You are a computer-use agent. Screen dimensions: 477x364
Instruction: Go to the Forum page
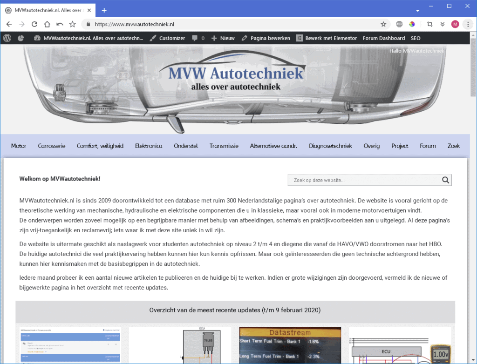click(x=428, y=146)
